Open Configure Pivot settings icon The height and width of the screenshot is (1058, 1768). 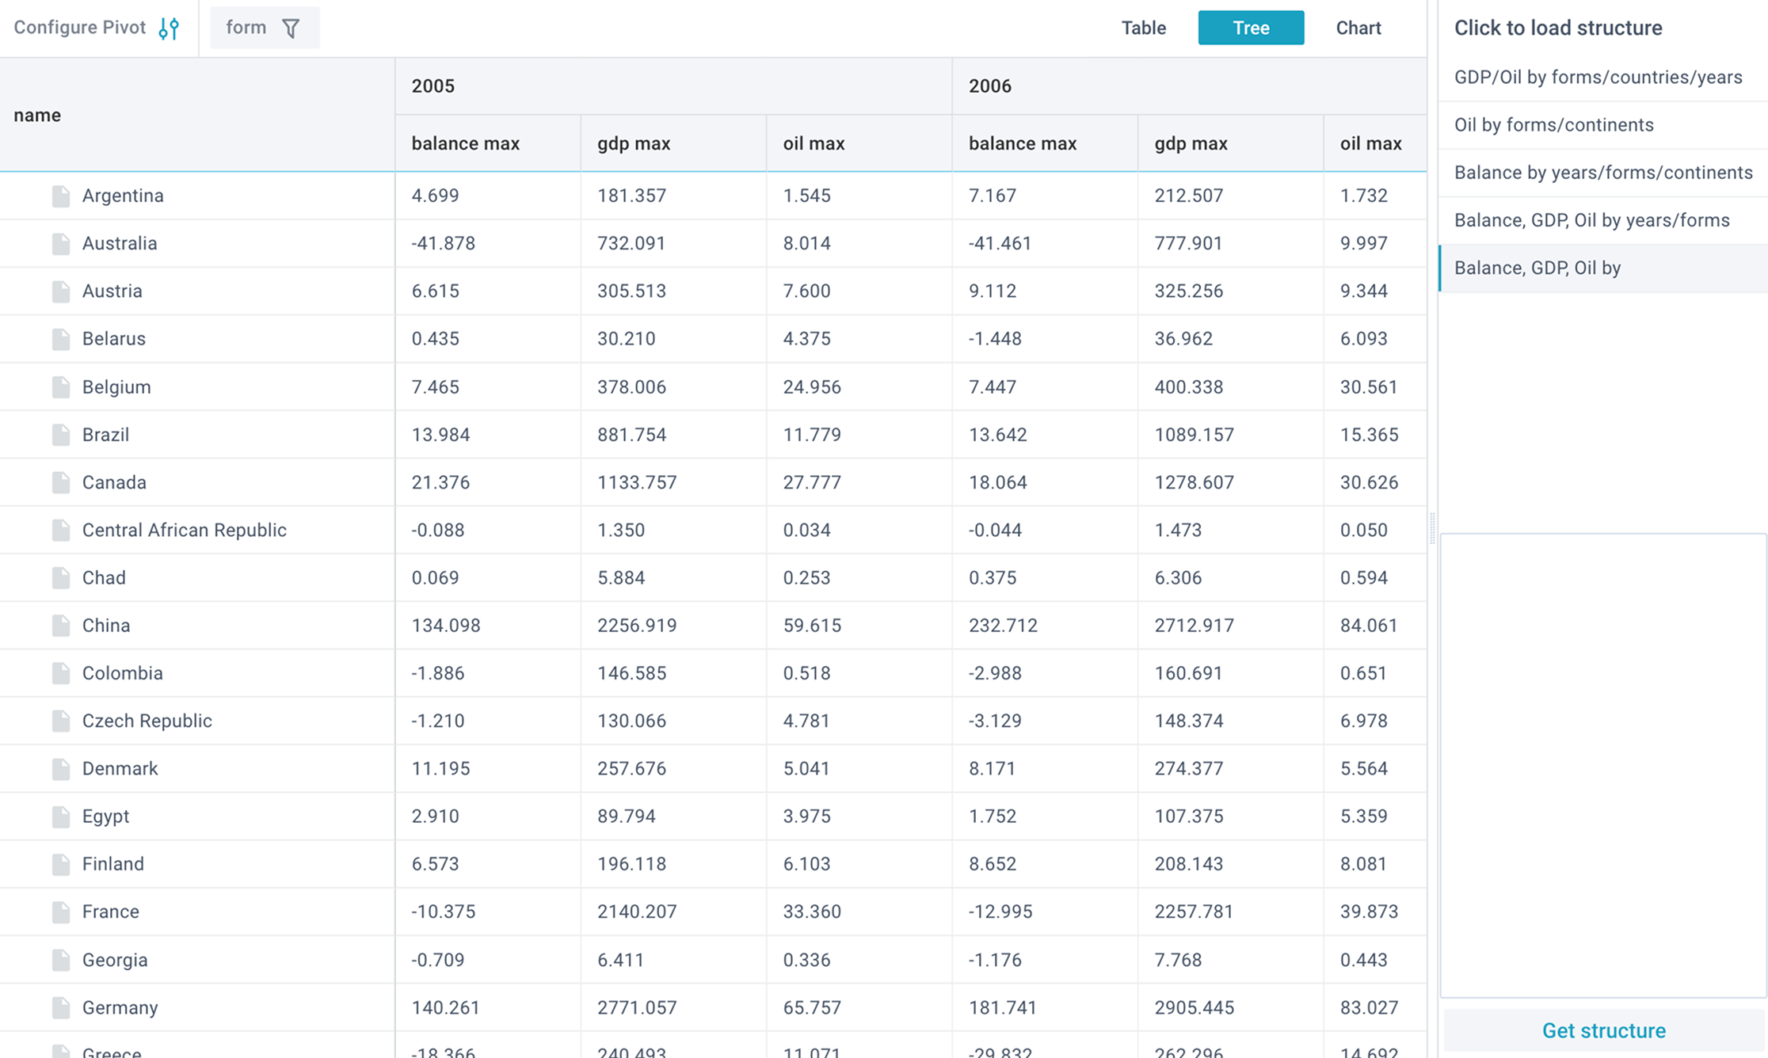pyautogui.click(x=169, y=29)
